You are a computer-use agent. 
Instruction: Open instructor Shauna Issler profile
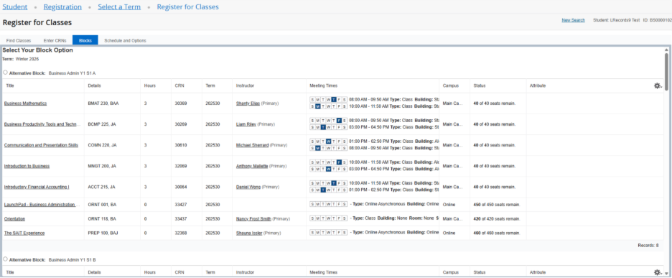pos(249,233)
